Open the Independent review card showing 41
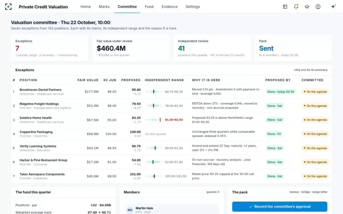 click(x=212, y=48)
